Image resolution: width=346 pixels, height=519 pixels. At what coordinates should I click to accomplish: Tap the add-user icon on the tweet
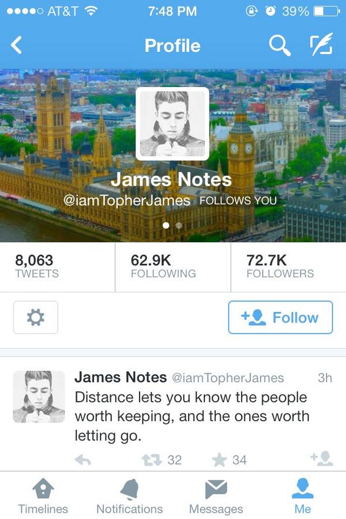[x=322, y=459]
